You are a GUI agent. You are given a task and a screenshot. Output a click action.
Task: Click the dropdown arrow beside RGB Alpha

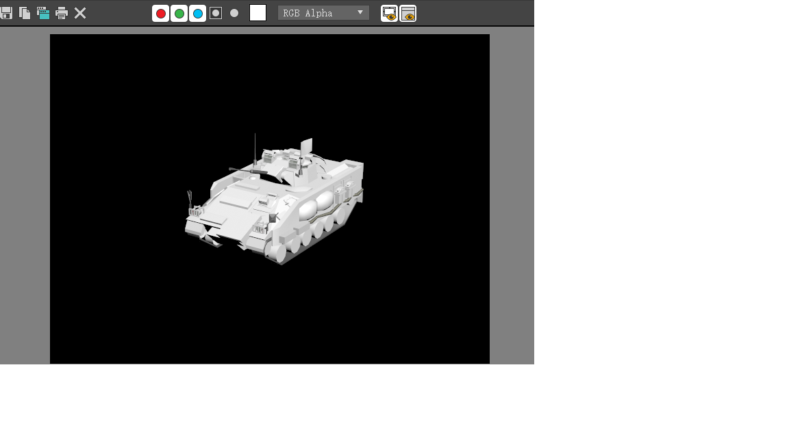click(361, 12)
